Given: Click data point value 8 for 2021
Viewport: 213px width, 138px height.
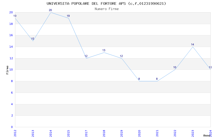Looking at the screenshot, I should 157,79.
